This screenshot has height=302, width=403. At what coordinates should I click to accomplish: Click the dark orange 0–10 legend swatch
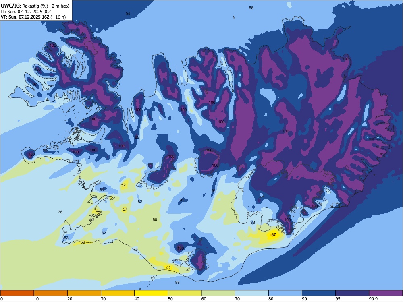click(x=17, y=293)
